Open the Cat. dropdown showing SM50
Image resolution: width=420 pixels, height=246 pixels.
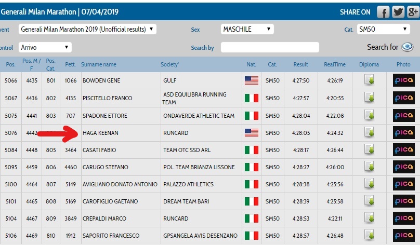[383, 29]
